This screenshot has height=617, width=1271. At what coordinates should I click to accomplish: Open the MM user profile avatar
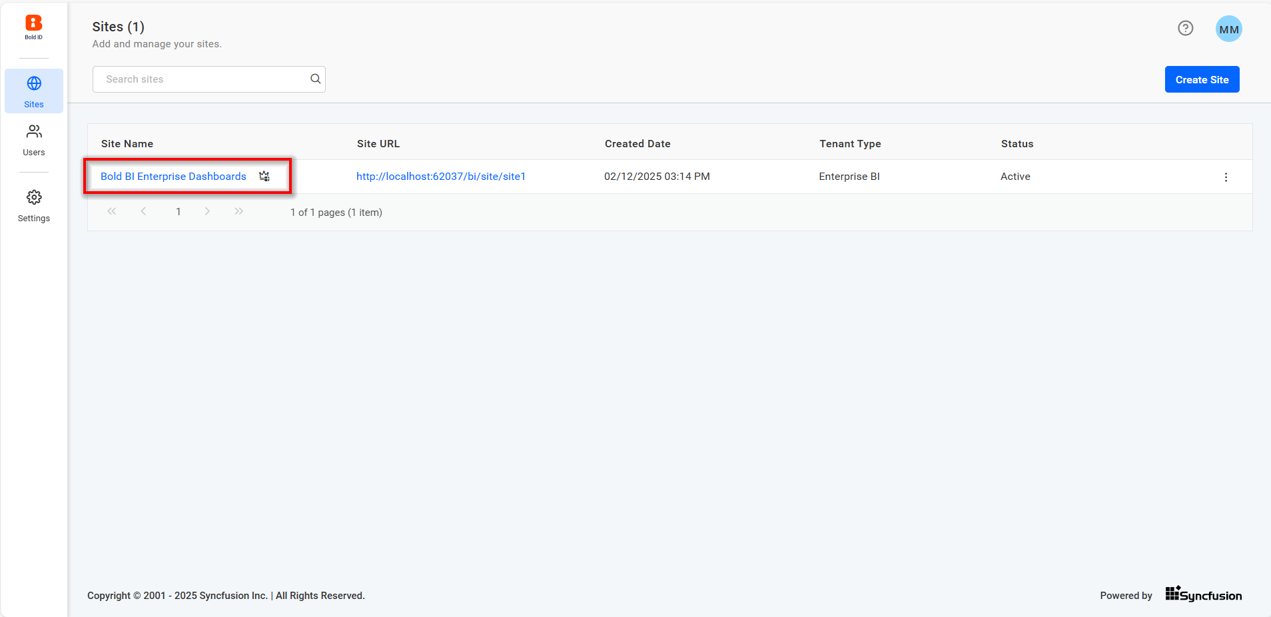(x=1228, y=29)
